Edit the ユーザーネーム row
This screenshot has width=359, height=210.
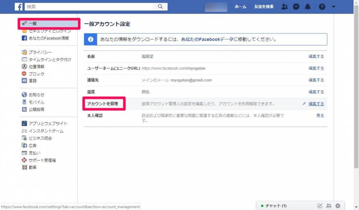point(316,69)
